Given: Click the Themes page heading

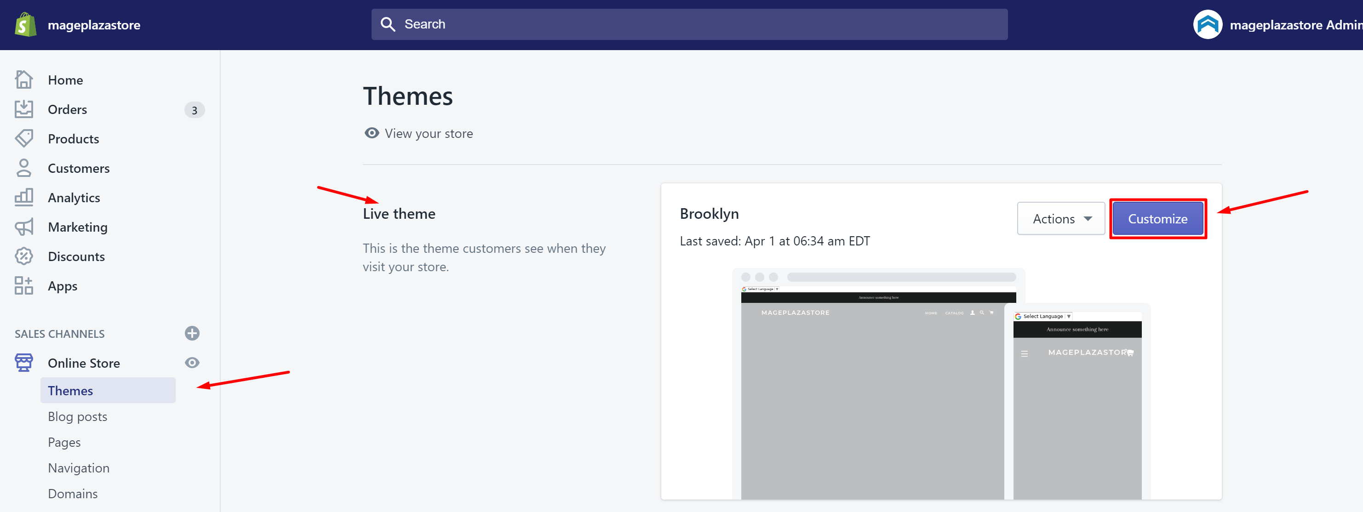Looking at the screenshot, I should 408,96.
